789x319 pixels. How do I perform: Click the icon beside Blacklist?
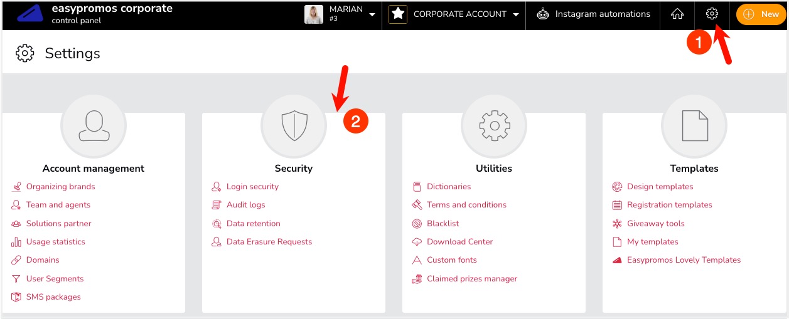tap(417, 224)
